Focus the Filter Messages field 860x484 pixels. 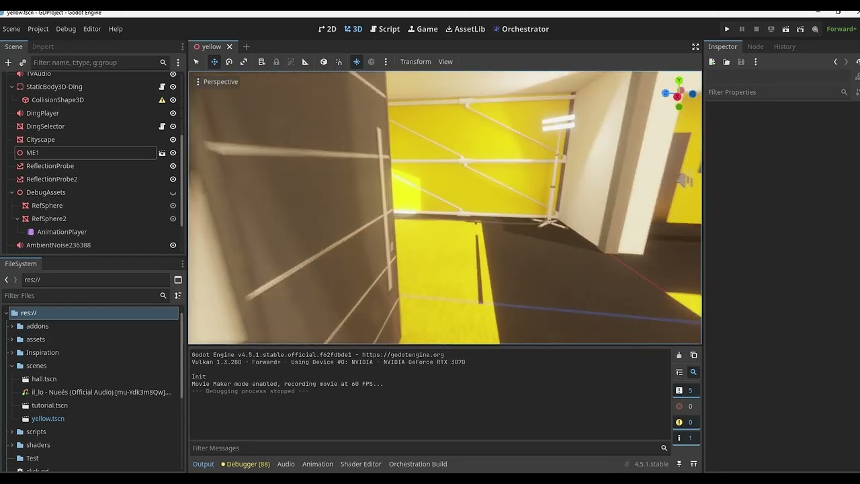pyautogui.click(x=430, y=448)
